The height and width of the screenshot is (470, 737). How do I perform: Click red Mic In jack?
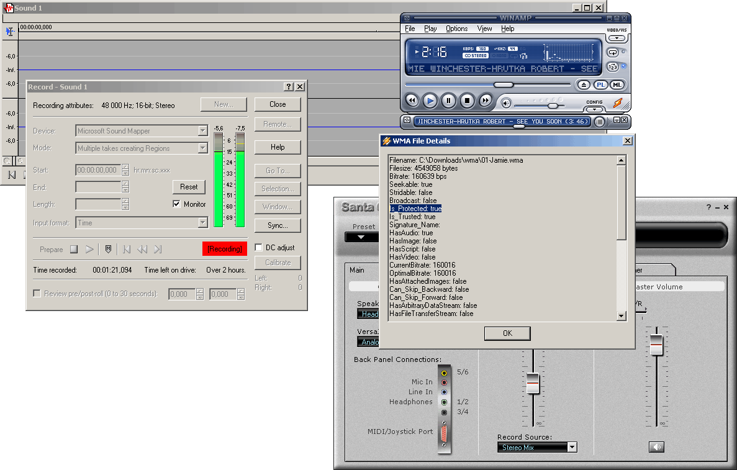pos(444,382)
